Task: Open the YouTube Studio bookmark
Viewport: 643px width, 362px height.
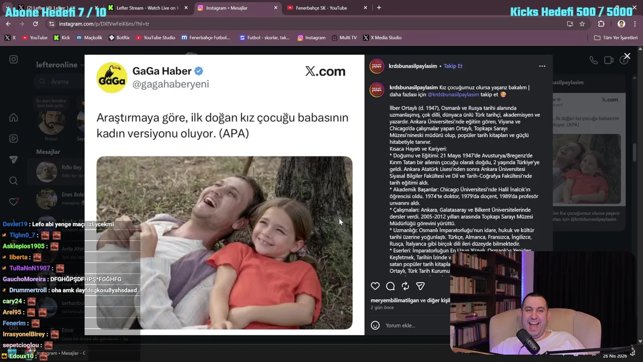Action: click(155, 38)
